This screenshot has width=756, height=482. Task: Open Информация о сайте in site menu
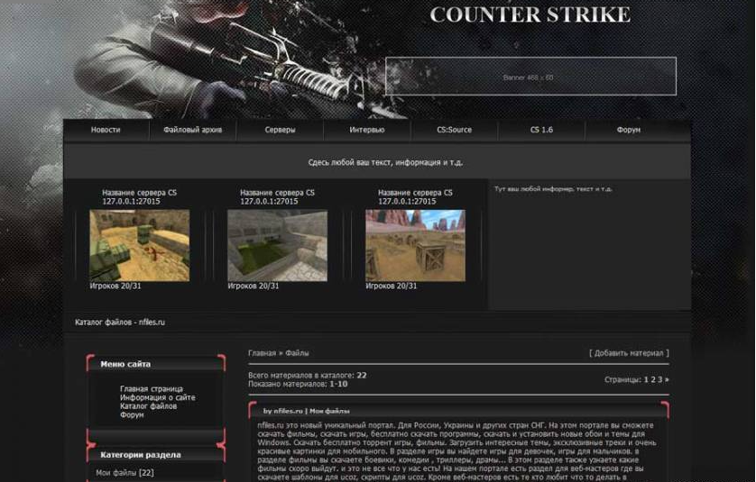(157, 397)
